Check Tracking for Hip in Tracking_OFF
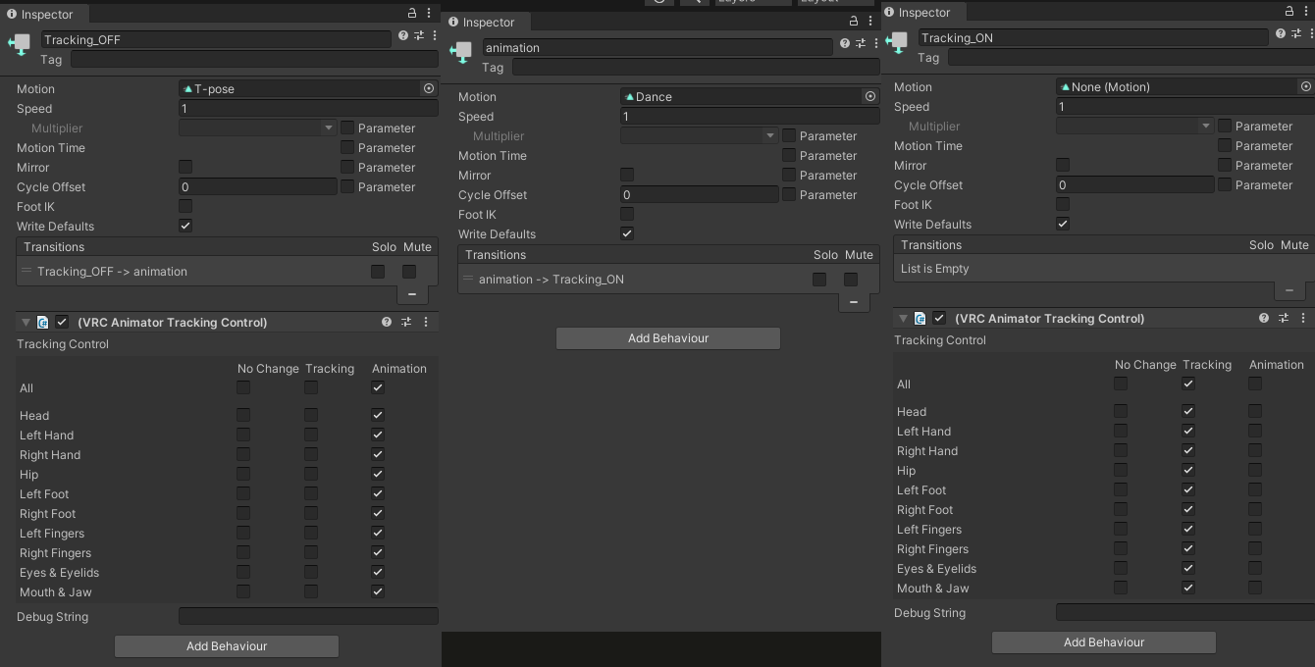The width and height of the screenshot is (1315, 667). pyautogui.click(x=311, y=474)
